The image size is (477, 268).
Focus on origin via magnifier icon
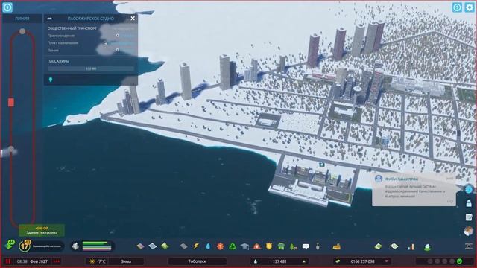pos(118,36)
